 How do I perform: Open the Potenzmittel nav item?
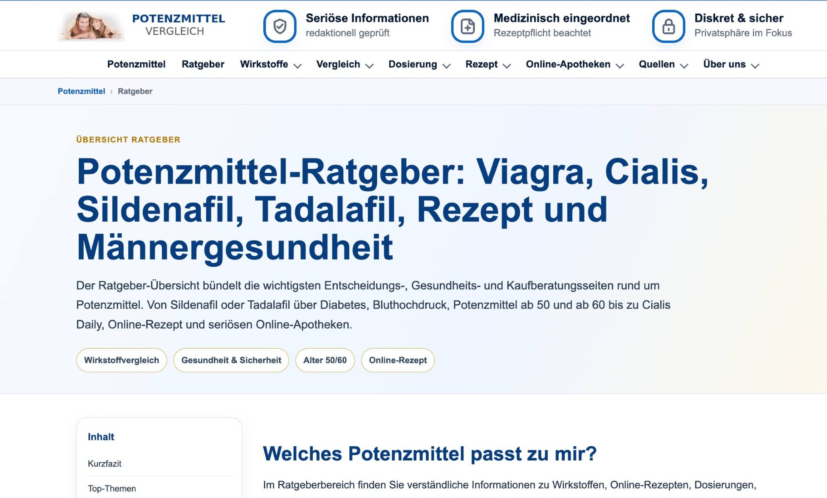(136, 65)
